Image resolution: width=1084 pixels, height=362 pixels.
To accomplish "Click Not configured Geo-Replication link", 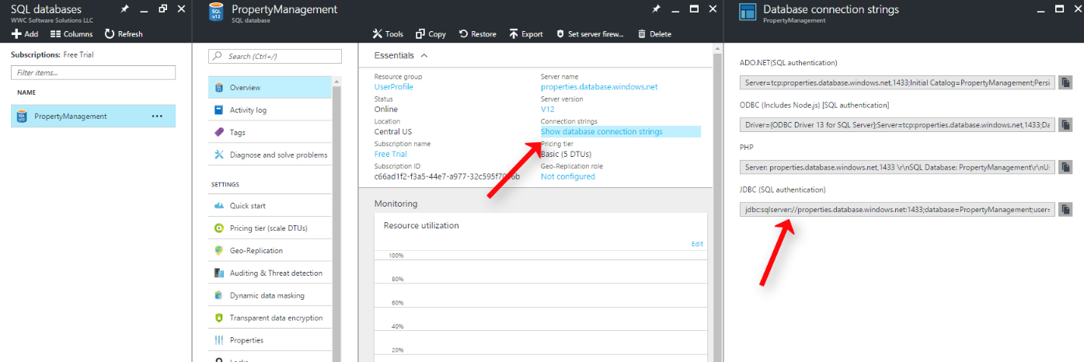I will (x=568, y=177).
